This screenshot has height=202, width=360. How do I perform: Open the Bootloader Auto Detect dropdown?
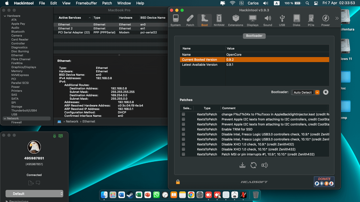pyautogui.click(x=305, y=92)
